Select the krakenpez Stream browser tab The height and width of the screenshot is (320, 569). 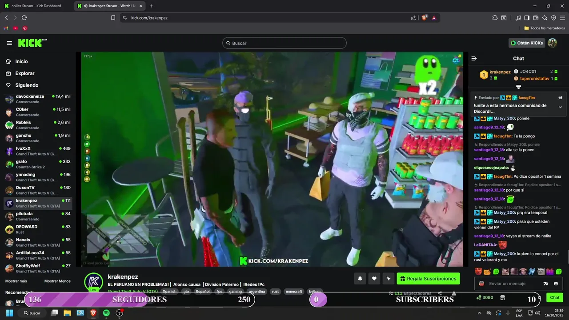[110, 6]
